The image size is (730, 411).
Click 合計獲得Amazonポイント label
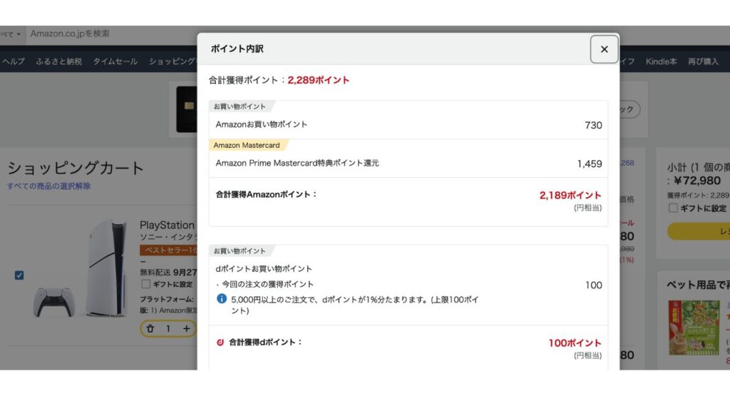(x=267, y=195)
